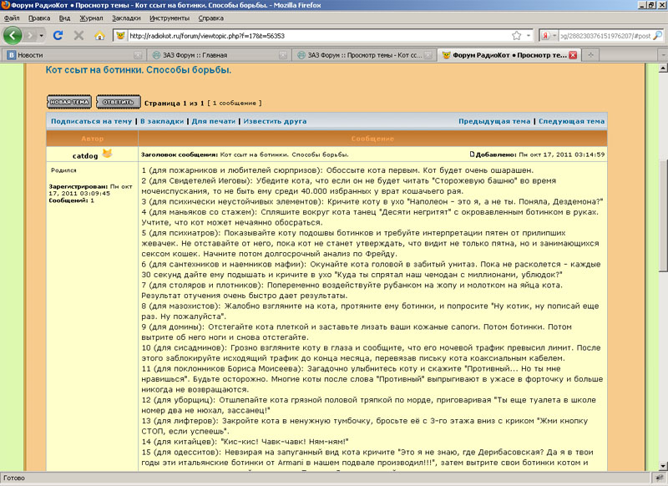Image resolution: width=668 pixels, height=486 pixels.
Task: Focus the Yandex search field
Action: point(605,36)
